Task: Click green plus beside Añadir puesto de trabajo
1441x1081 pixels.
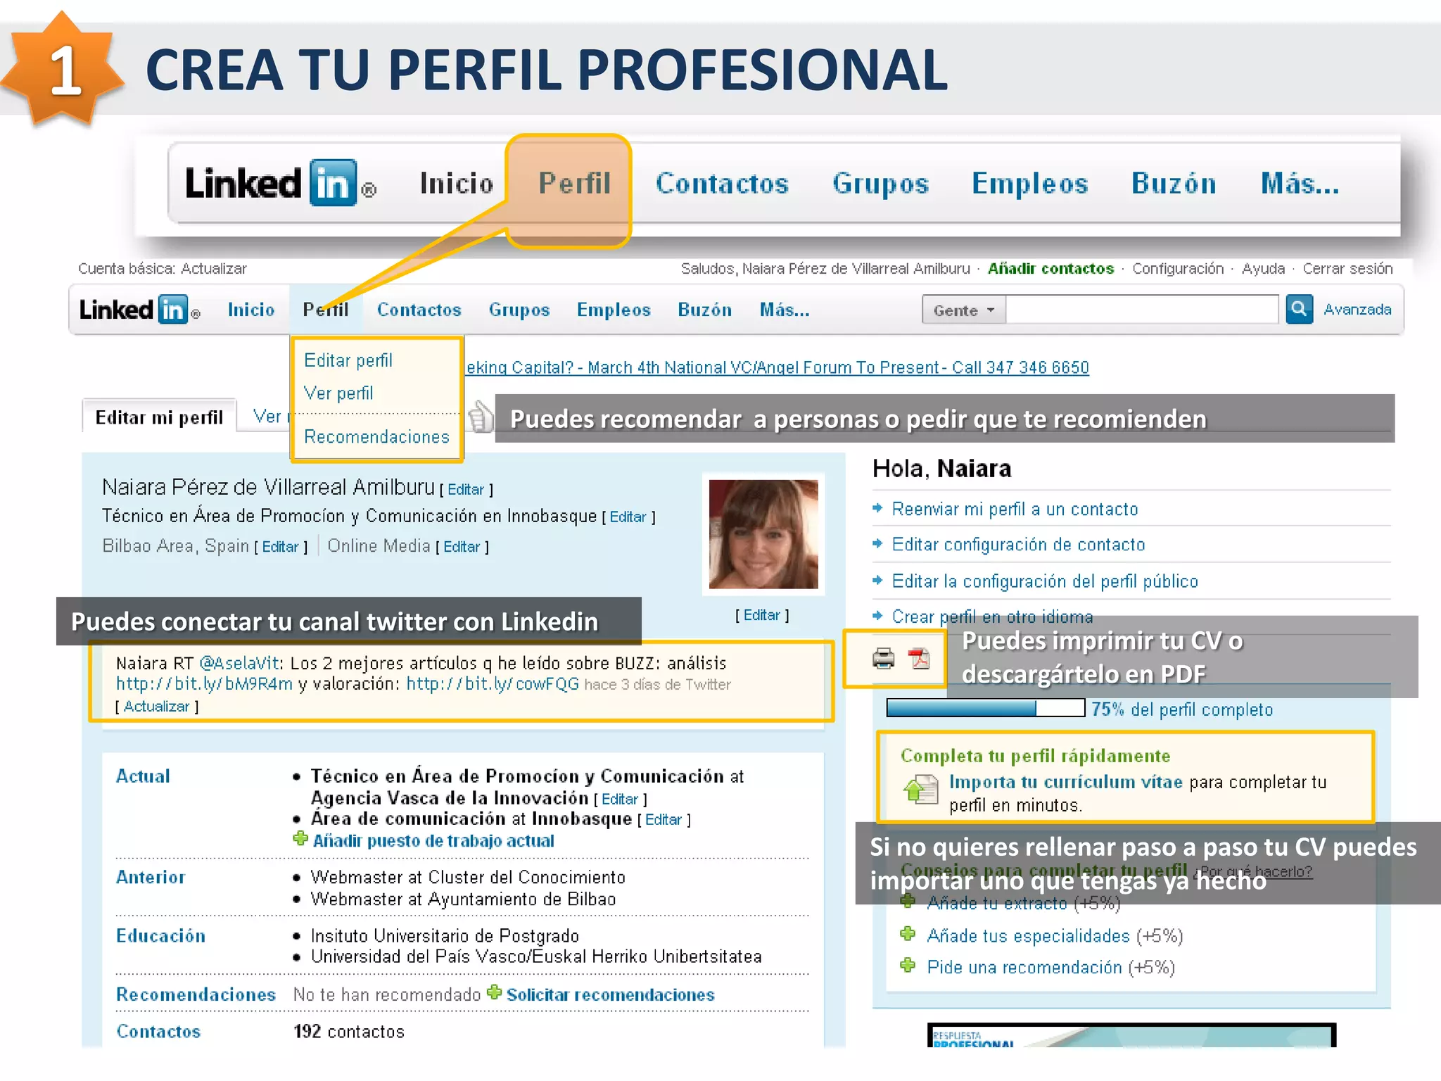Action: coord(300,839)
